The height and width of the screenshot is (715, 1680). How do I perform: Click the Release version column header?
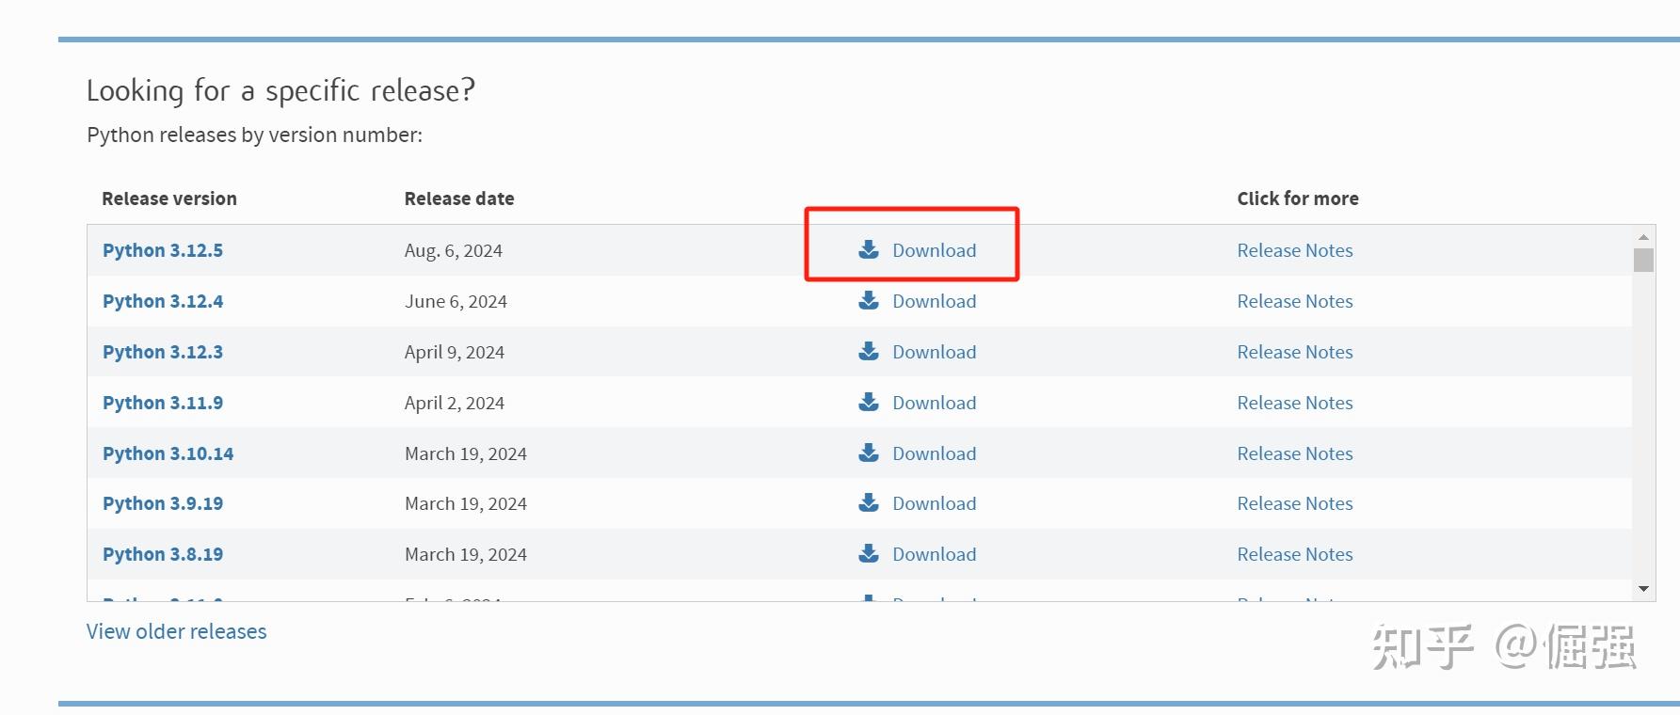point(169,199)
